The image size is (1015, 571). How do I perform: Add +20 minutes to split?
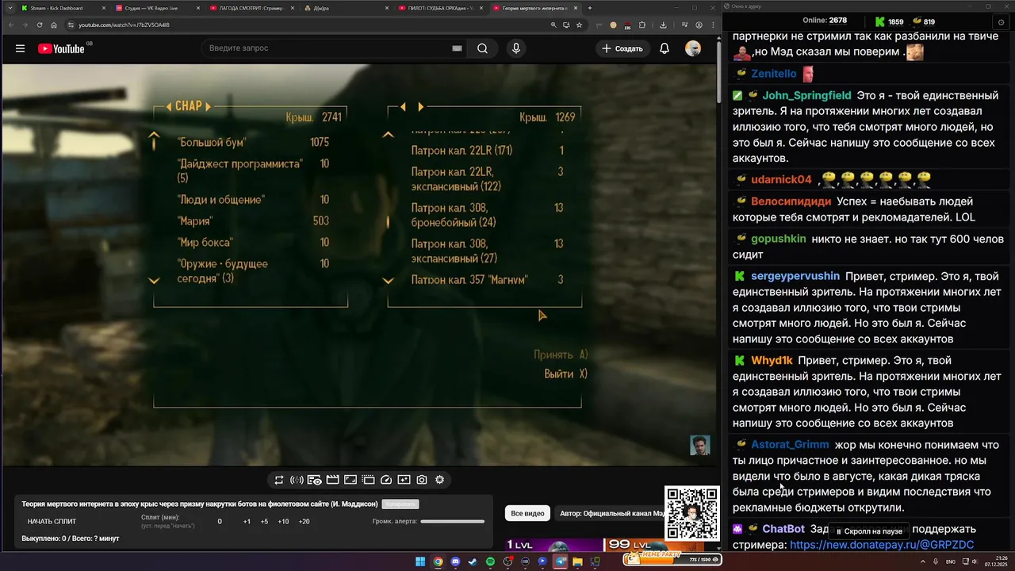[x=304, y=522]
